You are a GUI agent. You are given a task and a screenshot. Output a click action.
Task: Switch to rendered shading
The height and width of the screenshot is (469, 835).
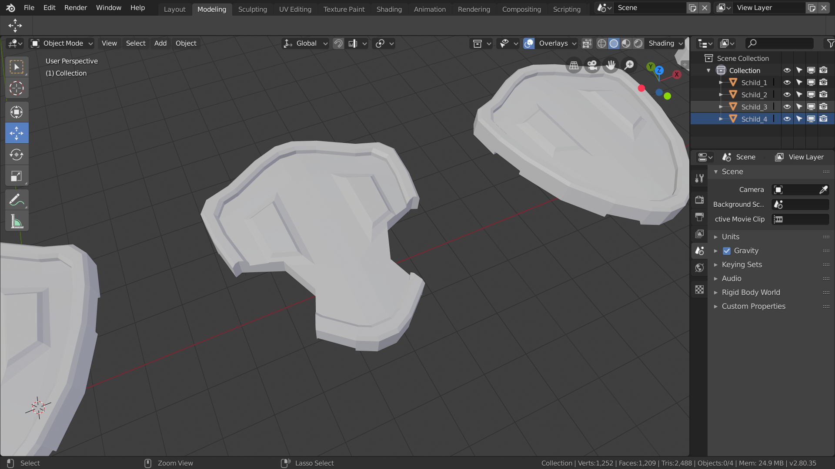tap(638, 43)
